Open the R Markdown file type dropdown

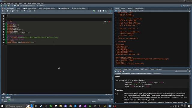pos(109,95)
